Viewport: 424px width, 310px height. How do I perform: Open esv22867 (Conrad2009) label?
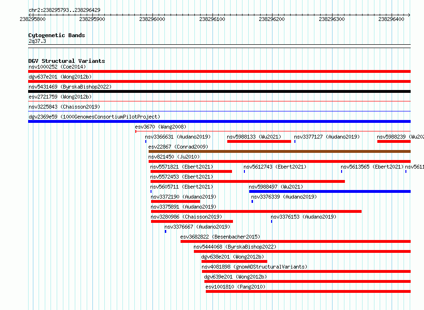point(178,147)
